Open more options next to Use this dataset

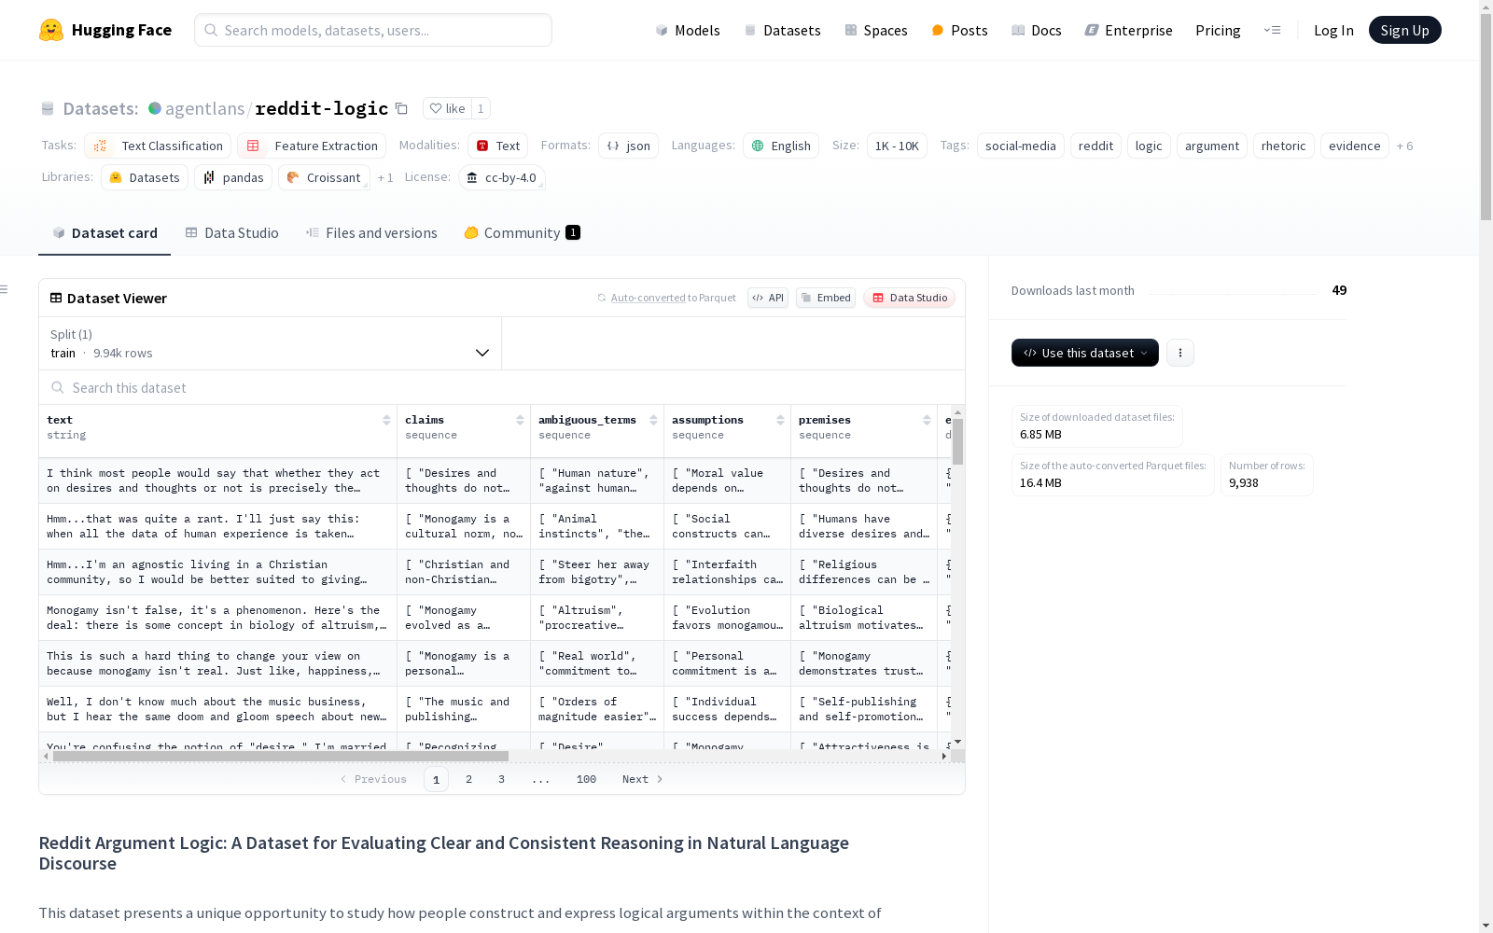(1180, 353)
